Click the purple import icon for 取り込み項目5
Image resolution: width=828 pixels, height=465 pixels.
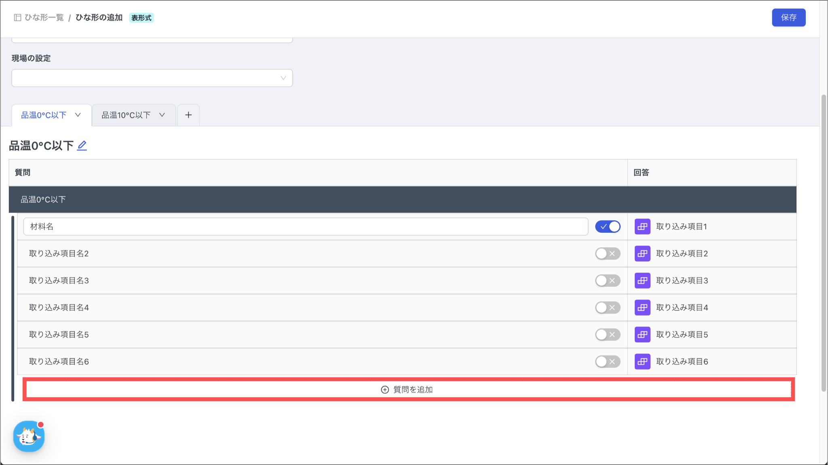pos(642,335)
